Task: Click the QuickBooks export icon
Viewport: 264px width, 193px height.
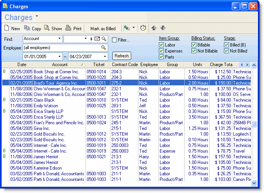Action: [x=127, y=28]
